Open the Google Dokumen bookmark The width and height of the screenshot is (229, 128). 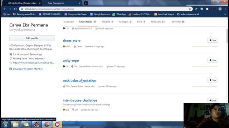click(x=100, y=14)
